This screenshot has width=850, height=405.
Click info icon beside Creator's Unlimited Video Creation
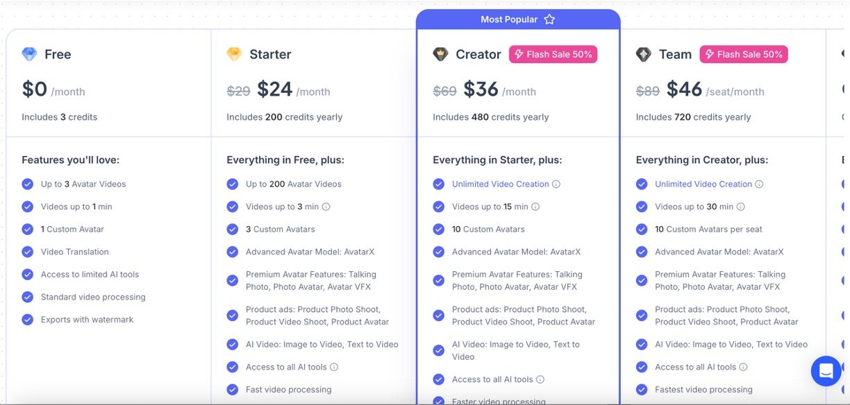[556, 184]
